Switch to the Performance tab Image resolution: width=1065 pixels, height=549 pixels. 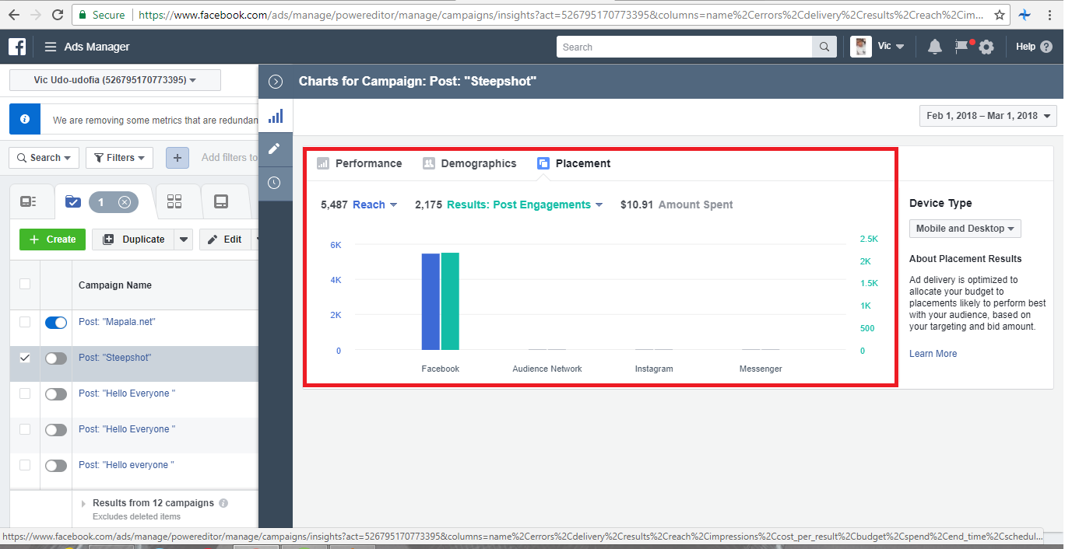[360, 163]
